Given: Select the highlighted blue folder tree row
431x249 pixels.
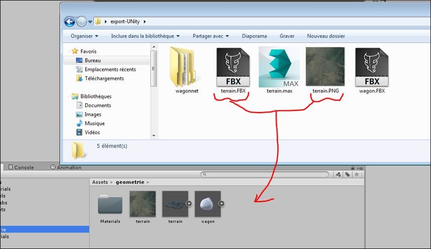Looking at the screenshot, I should click(x=45, y=229).
